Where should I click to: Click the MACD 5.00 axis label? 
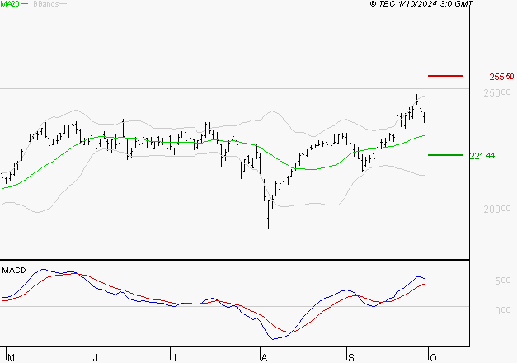502,280
